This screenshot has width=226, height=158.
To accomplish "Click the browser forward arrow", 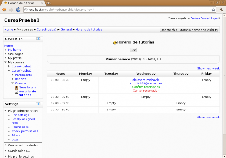I will [11, 10].
